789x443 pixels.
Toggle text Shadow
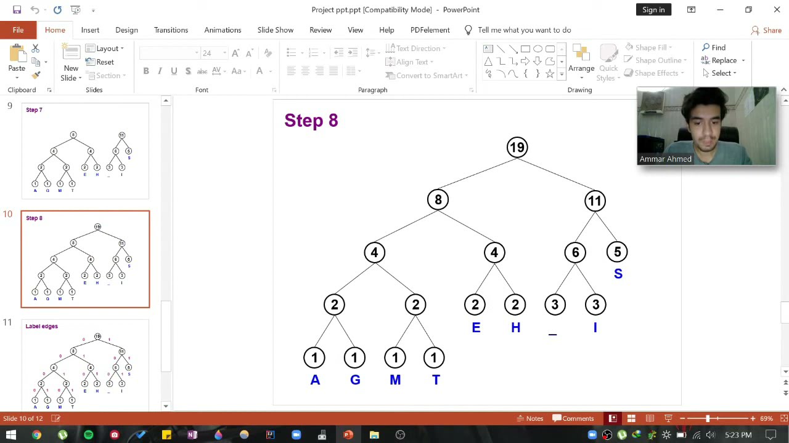coord(188,71)
